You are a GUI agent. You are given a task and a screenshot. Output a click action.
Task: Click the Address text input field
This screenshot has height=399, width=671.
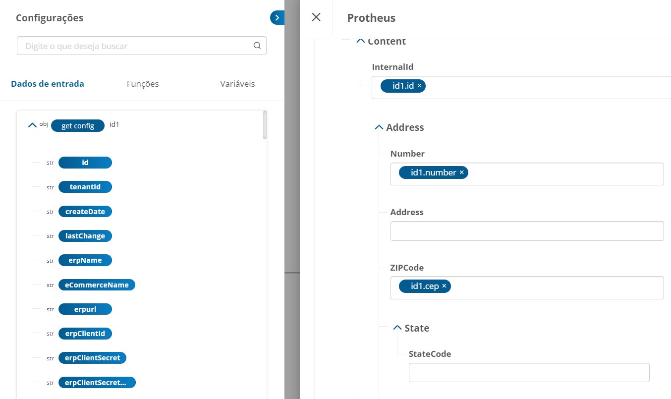(x=526, y=231)
